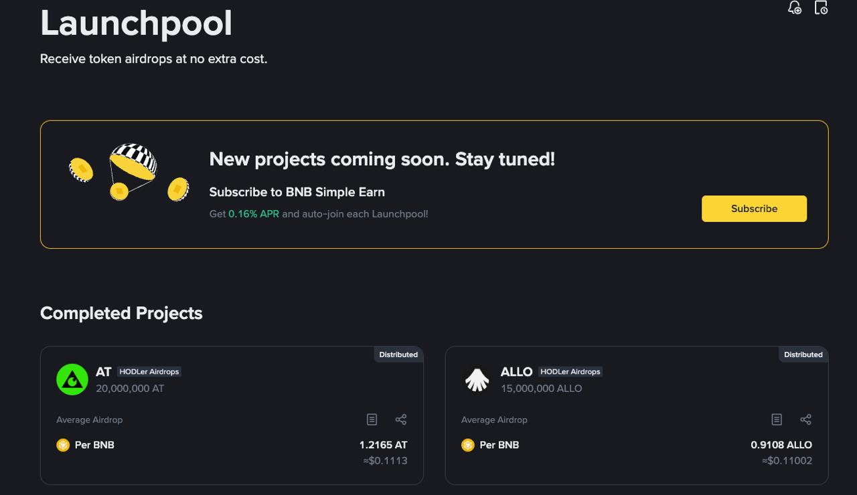
Task: Click 'Average Airdrop' label in ALLO card
Action: coord(494,419)
